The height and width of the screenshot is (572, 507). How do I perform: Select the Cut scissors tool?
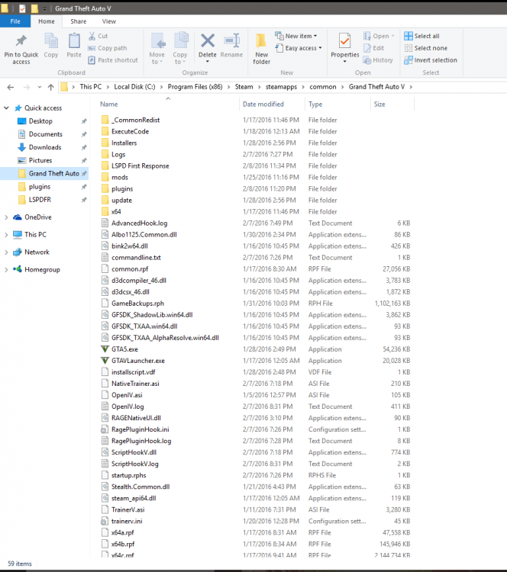click(98, 36)
